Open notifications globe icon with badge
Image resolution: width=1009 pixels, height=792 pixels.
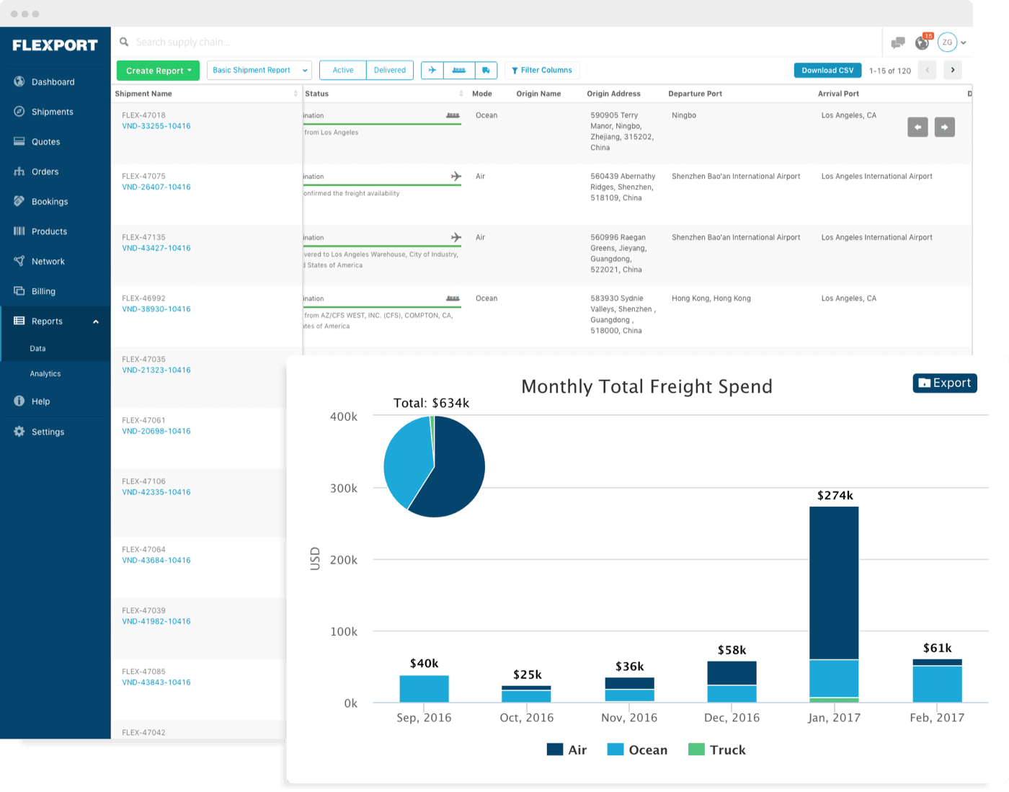[x=923, y=43]
